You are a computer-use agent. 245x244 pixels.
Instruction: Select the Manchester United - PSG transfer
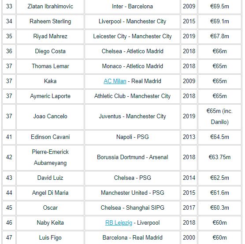click(x=133, y=193)
